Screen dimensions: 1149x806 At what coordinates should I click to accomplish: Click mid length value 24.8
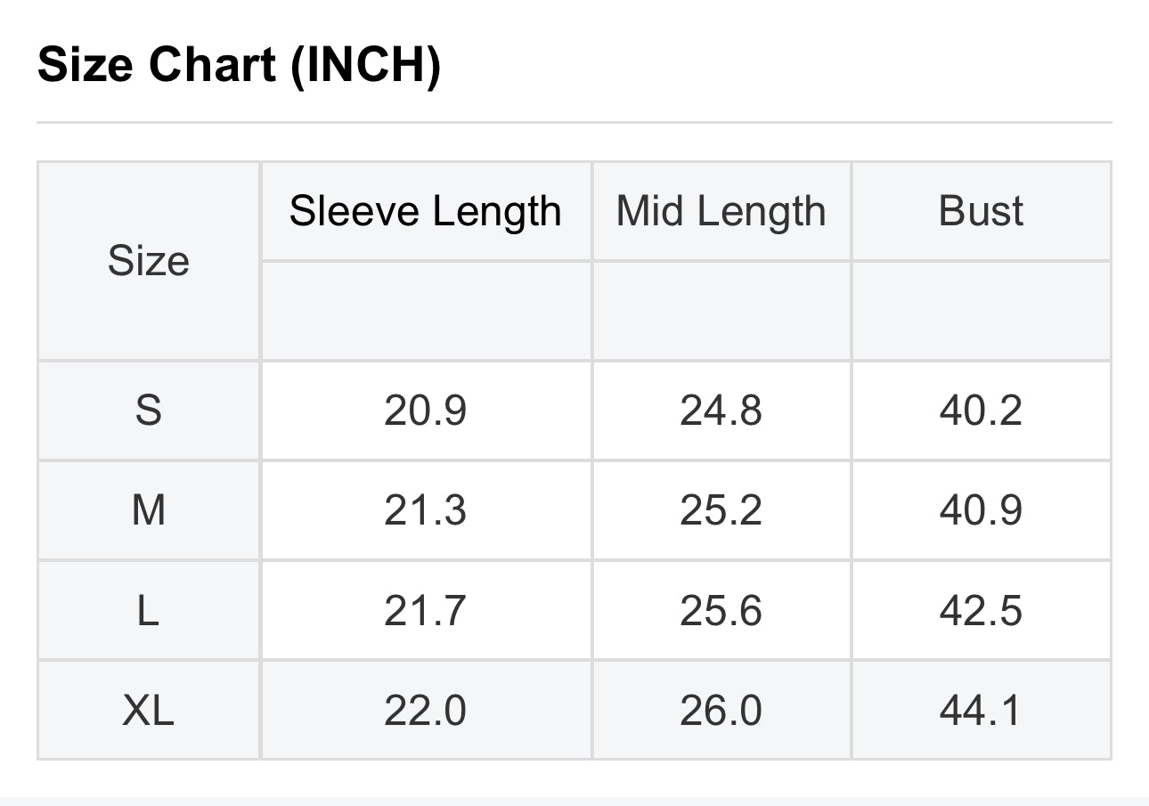click(721, 411)
